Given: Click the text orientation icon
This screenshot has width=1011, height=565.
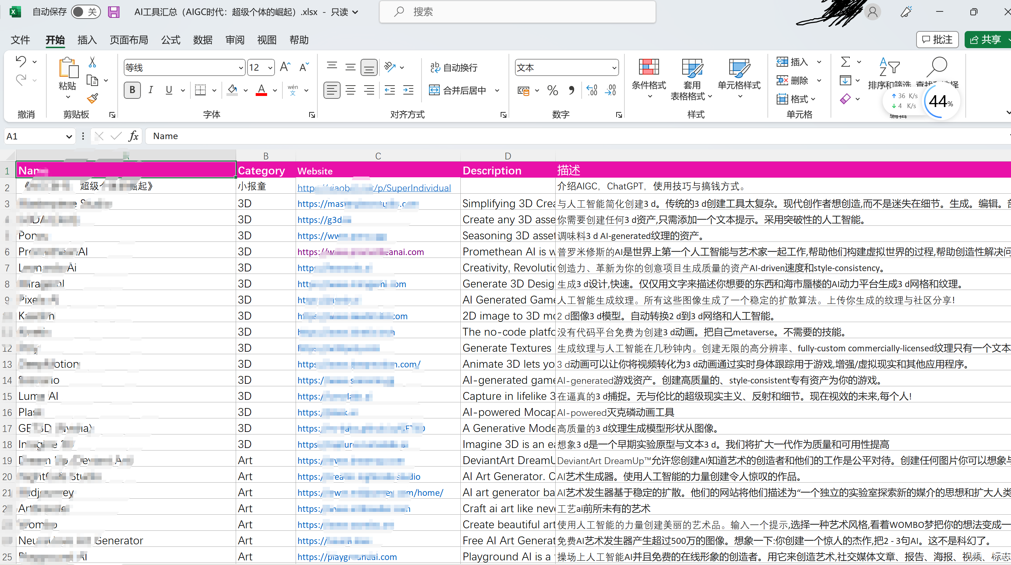Looking at the screenshot, I should [x=390, y=67].
